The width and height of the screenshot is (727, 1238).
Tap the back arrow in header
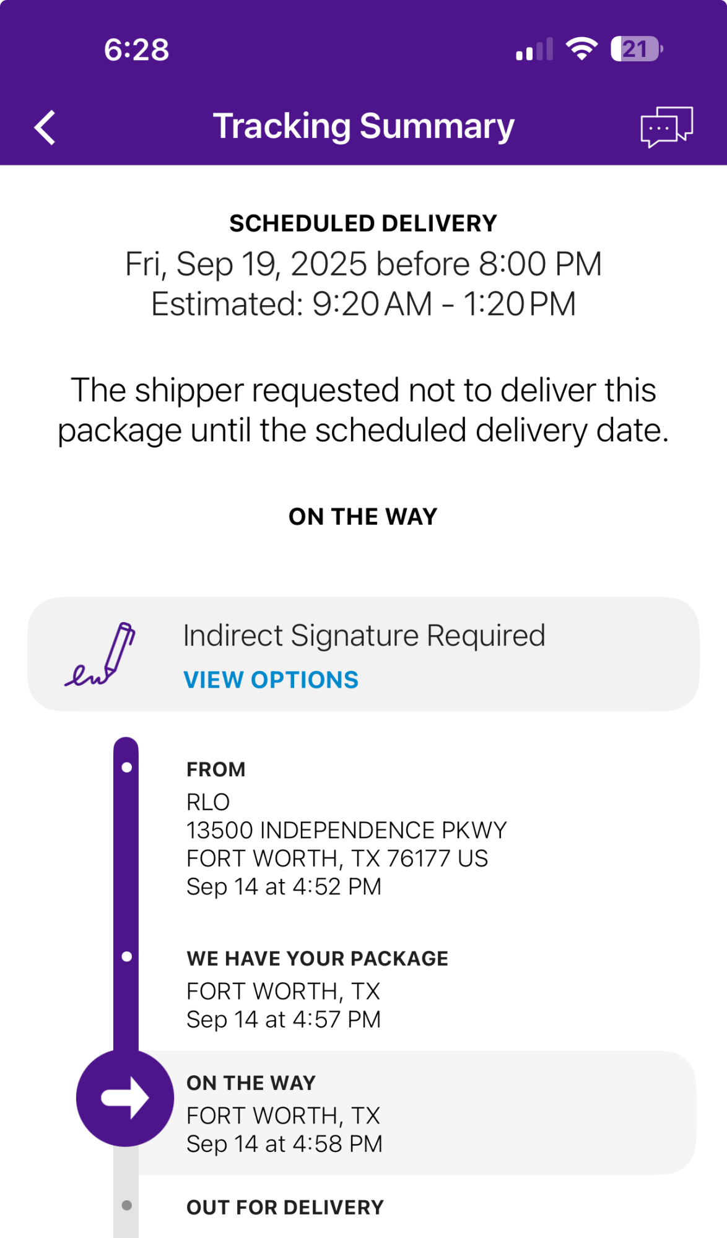pyautogui.click(x=45, y=128)
